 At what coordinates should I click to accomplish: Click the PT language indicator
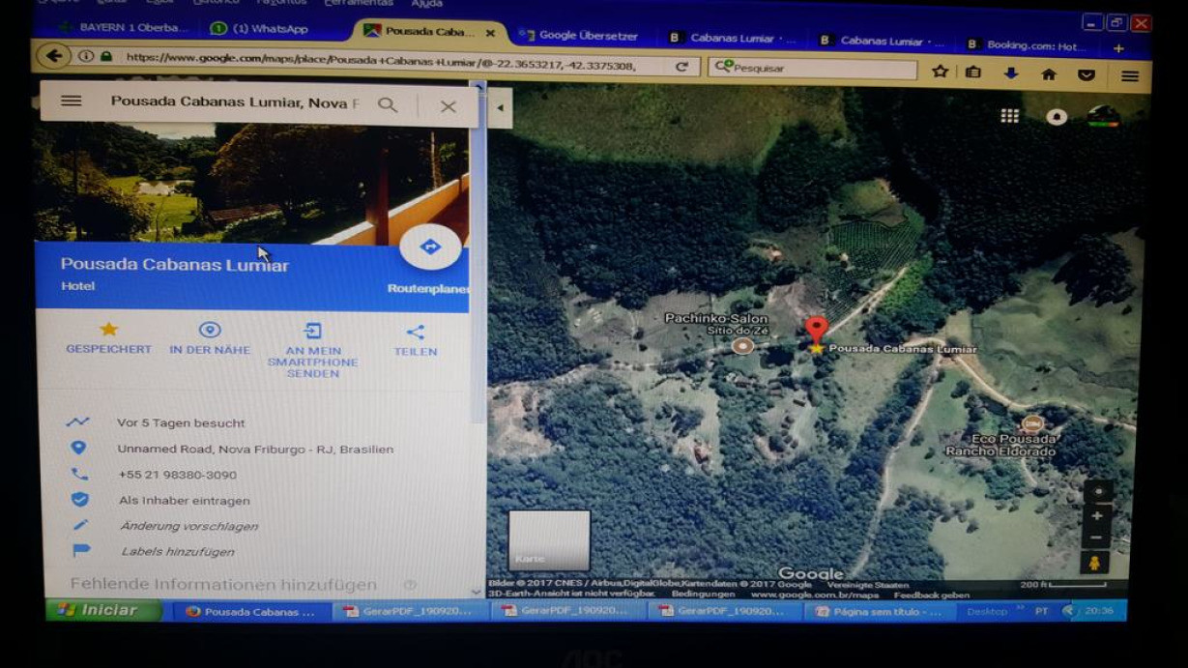click(1041, 612)
